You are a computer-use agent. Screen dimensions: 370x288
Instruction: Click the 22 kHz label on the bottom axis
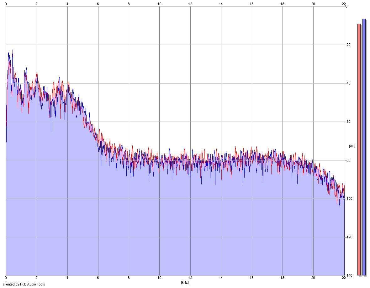(344, 278)
